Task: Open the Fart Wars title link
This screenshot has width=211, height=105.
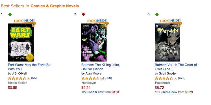Action: tap(29, 67)
